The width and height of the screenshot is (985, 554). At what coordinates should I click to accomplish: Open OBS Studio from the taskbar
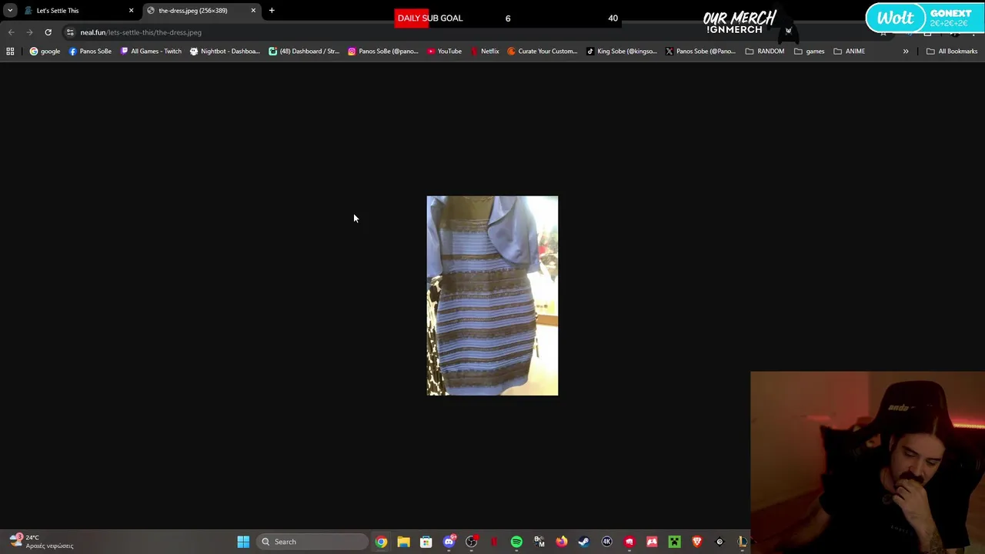[471, 542]
